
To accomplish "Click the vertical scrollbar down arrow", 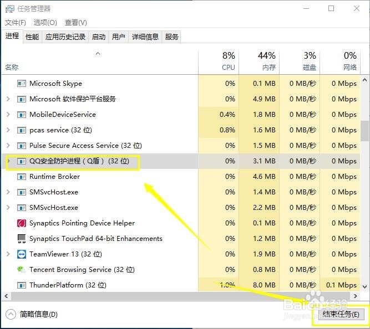I will click(365, 286).
